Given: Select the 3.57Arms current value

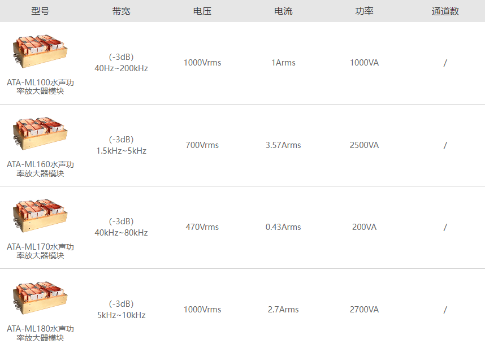Looking at the screenshot, I should point(283,145).
